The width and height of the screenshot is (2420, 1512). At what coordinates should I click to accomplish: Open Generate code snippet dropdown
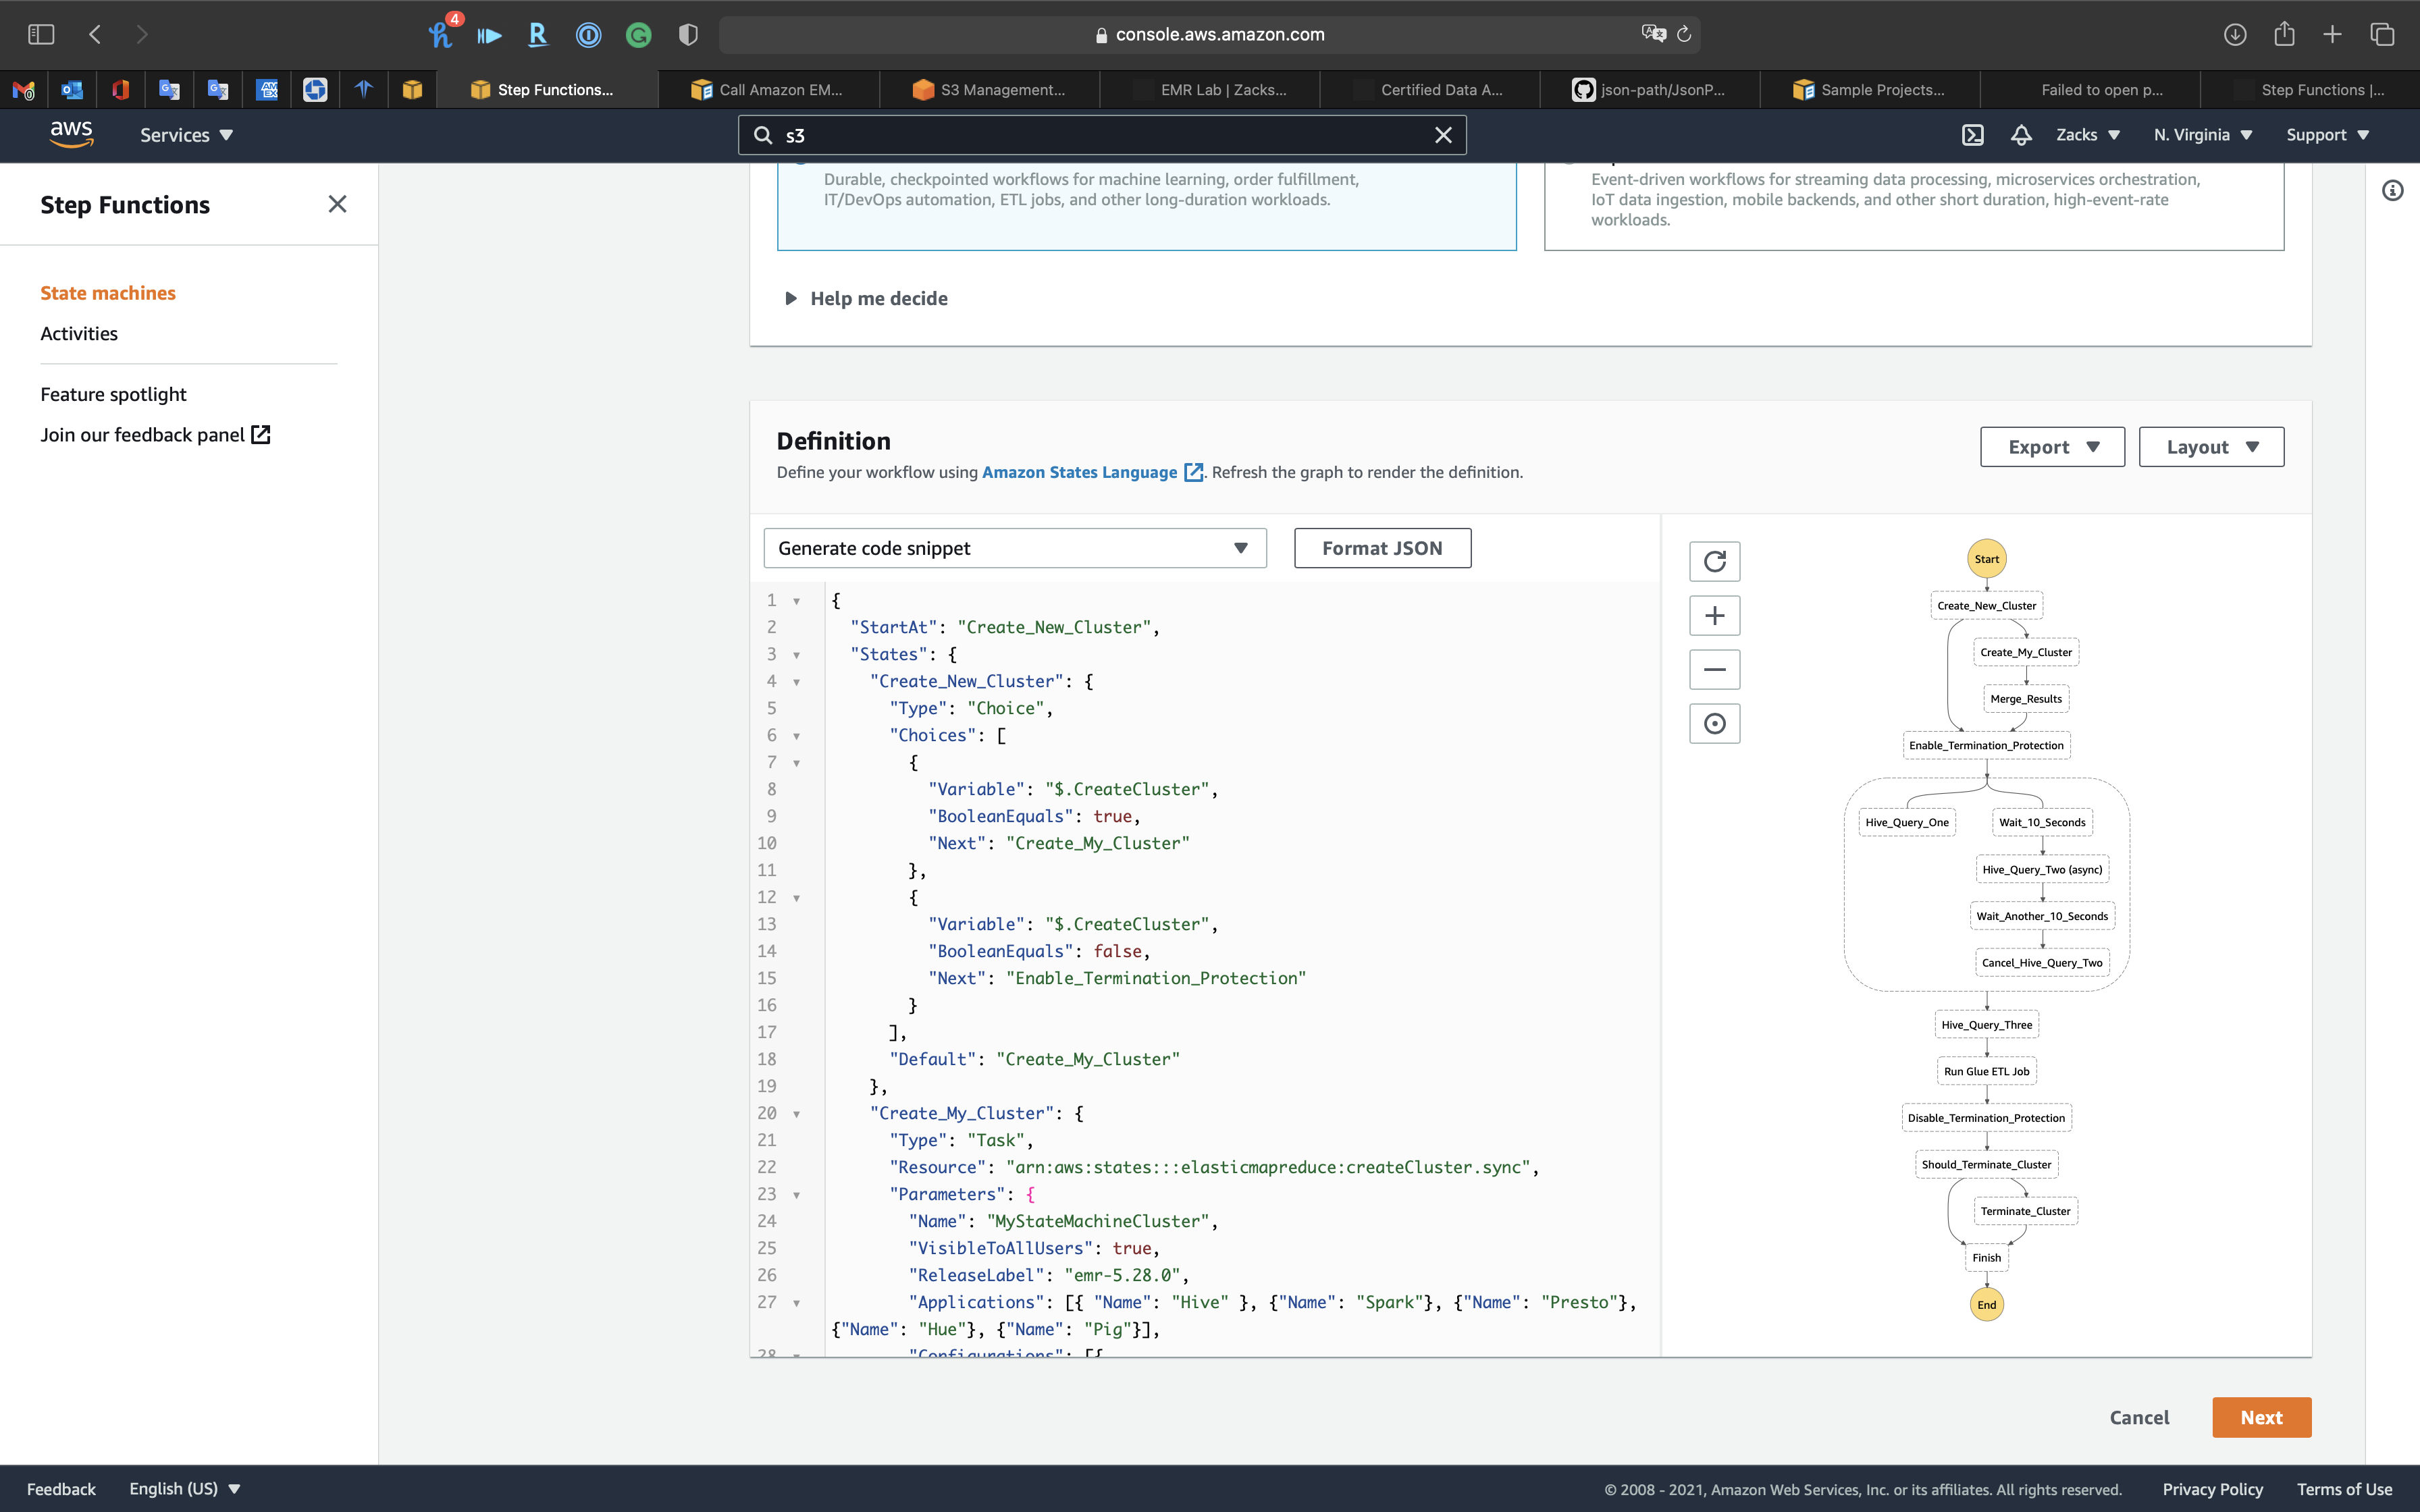point(1014,548)
